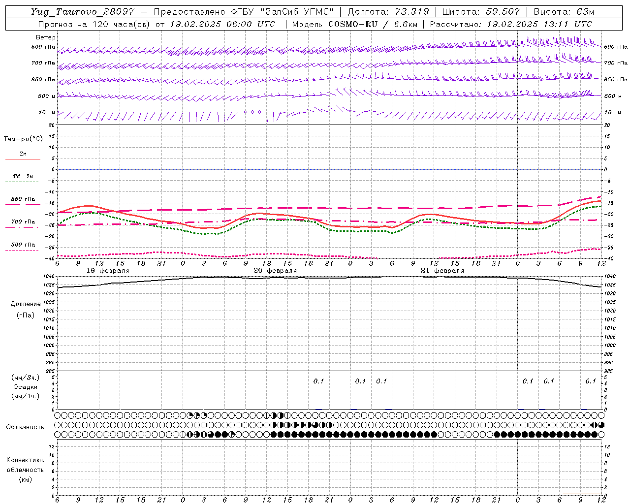Click the '(мм/3ч.)' precipitation unit label
The image size is (630, 504).
tap(26, 378)
